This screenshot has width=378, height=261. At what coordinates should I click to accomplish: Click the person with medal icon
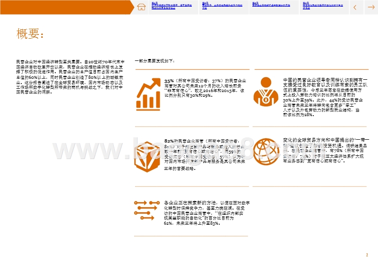pos(266,92)
